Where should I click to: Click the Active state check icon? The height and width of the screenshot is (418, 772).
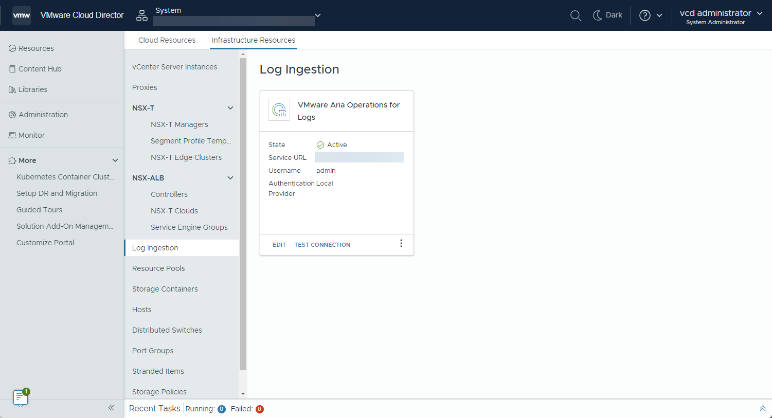pos(320,145)
